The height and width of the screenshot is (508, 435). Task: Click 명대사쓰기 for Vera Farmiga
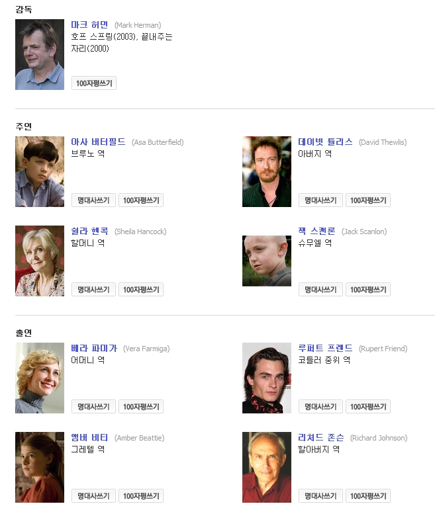click(x=94, y=407)
